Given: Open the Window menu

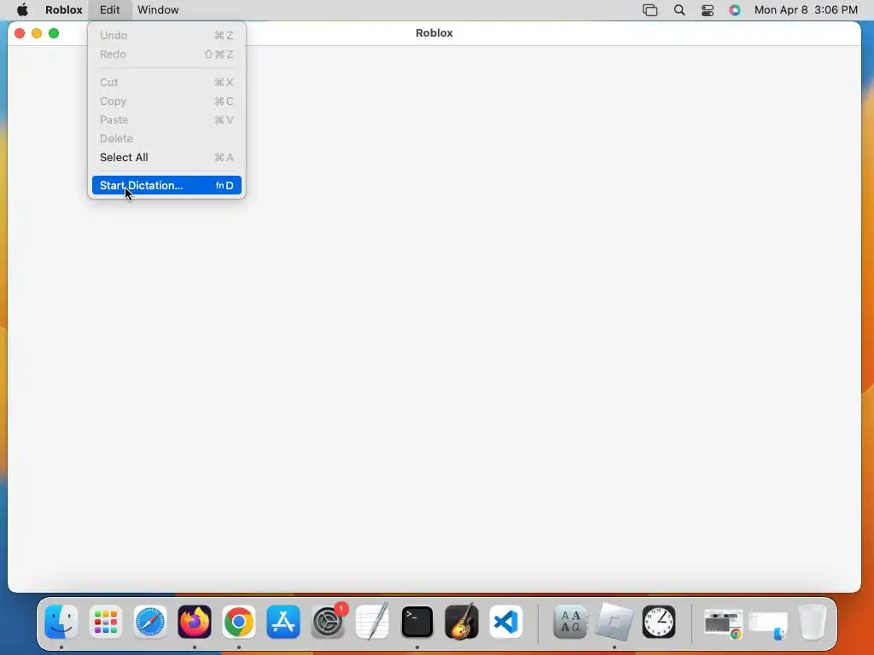Looking at the screenshot, I should point(158,9).
